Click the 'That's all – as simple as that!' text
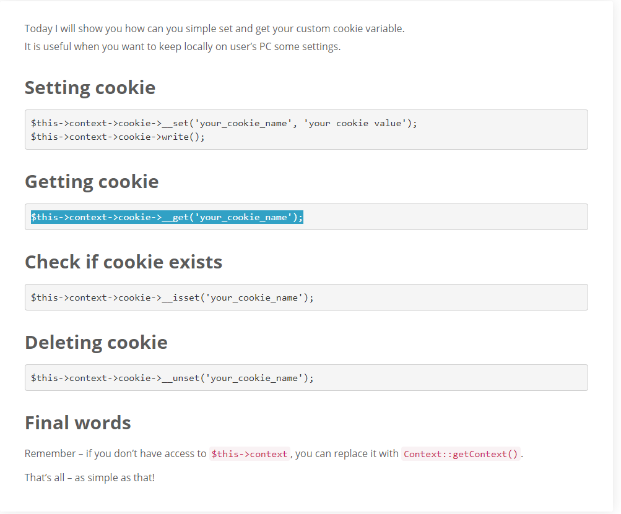Screen dimensions: 621x514 (90, 478)
